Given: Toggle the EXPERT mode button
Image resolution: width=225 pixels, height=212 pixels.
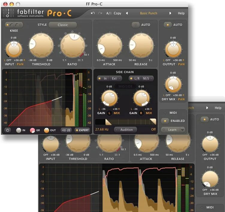Looking at the screenshot, I should (x=82, y=130).
